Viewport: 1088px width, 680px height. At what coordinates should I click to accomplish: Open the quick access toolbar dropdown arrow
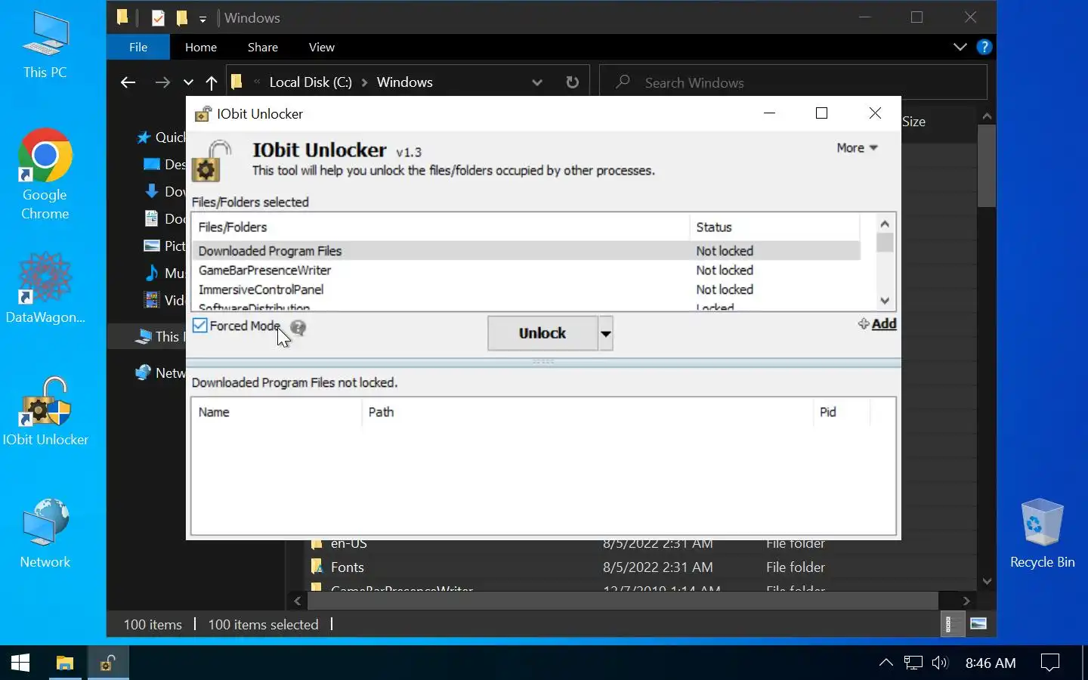202,18
